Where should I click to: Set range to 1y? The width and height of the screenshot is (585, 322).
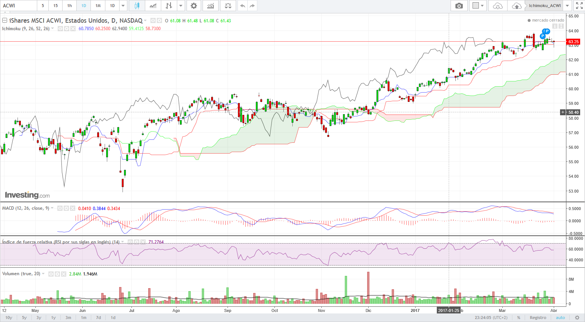pyautogui.click(x=54, y=318)
